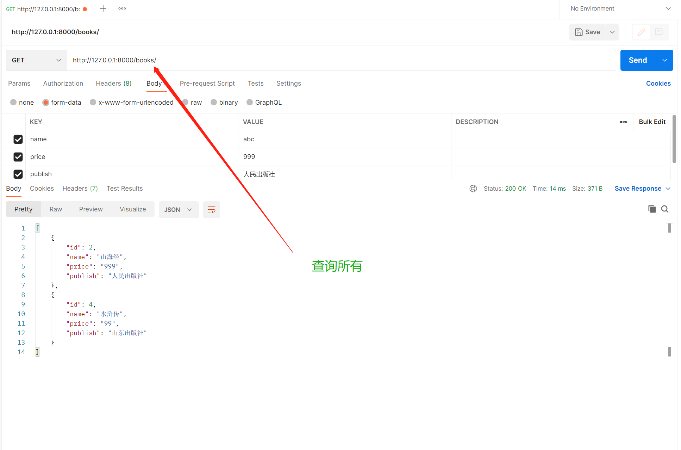The image size is (681, 450).
Task: Uncheck the price key checkbox
Action: point(18,157)
